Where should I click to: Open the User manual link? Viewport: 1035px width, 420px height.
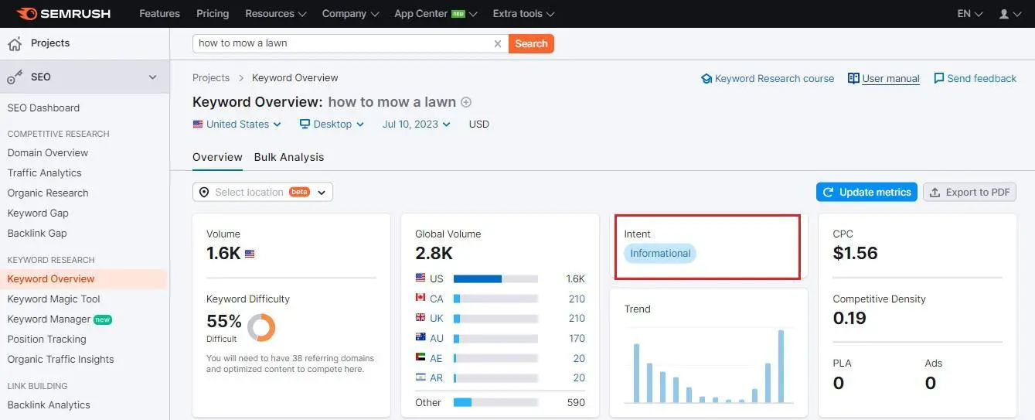[x=890, y=78]
